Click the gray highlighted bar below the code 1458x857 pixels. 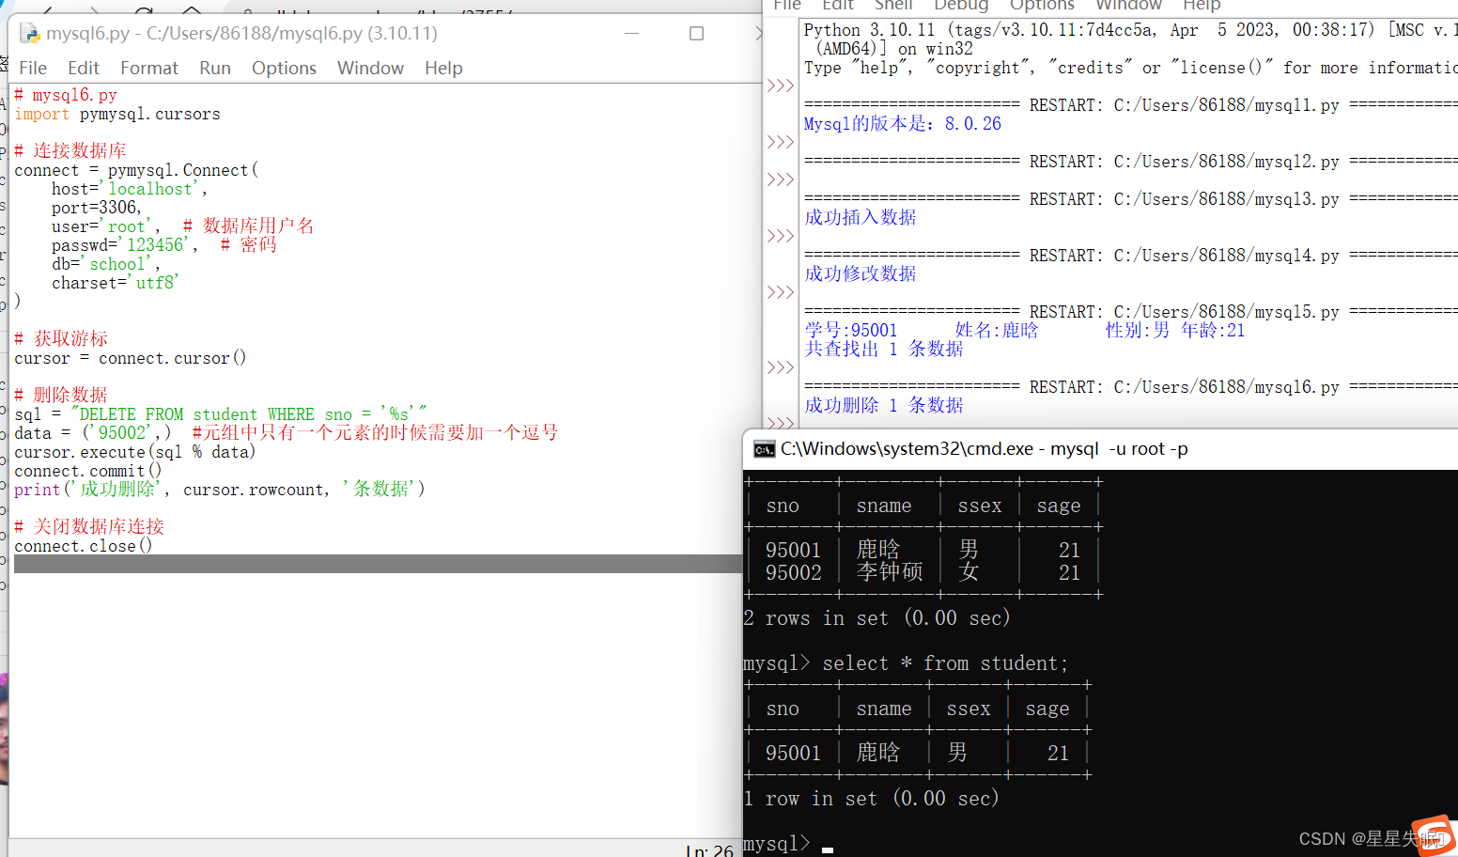click(378, 564)
